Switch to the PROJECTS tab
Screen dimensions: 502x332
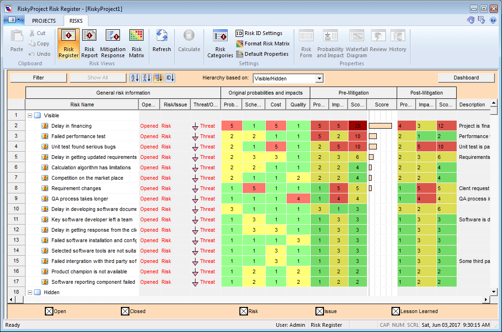pyautogui.click(x=44, y=21)
